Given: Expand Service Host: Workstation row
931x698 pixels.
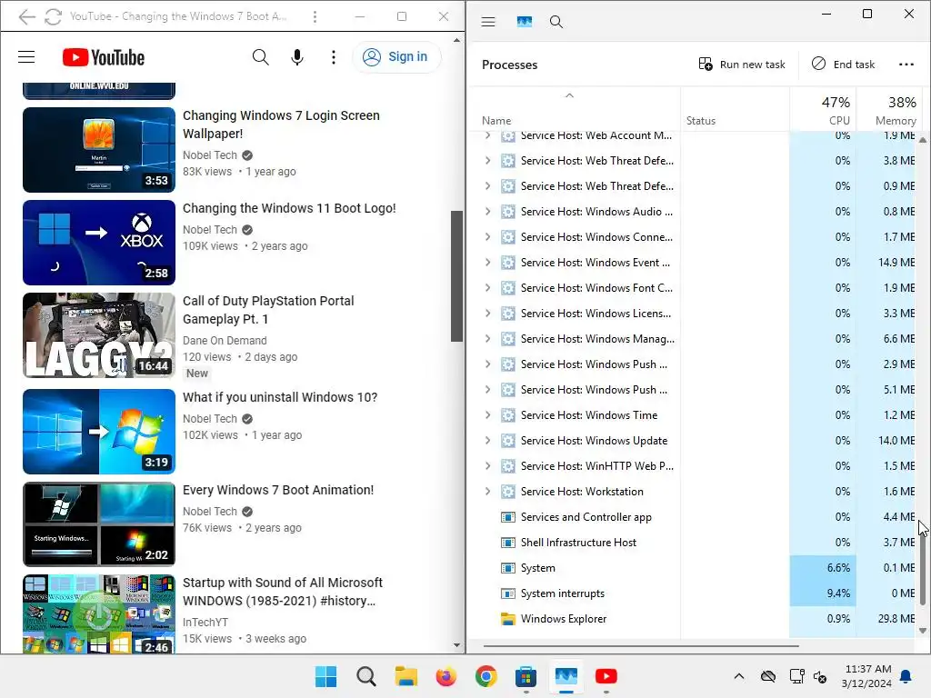Looking at the screenshot, I should click(487, 492).
